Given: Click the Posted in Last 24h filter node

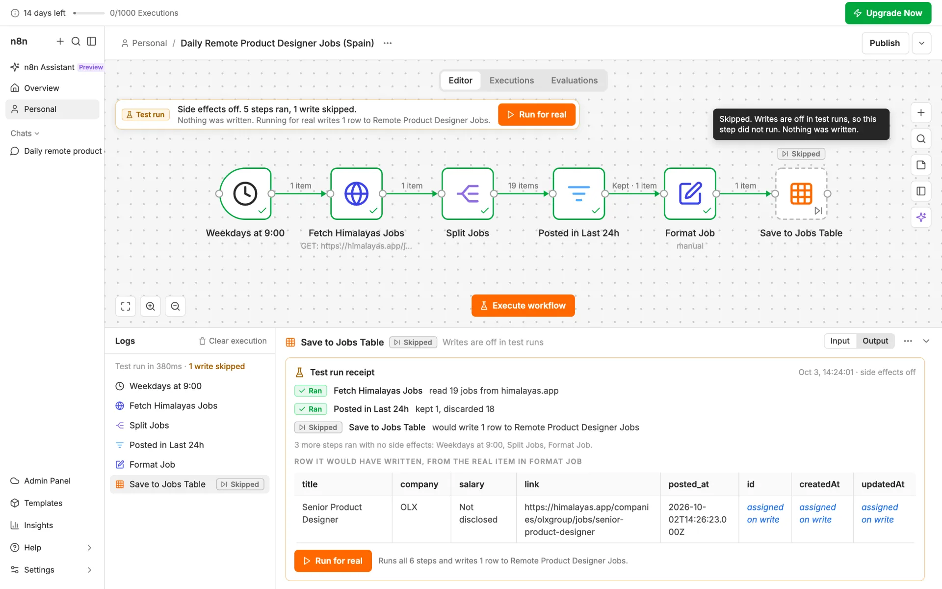Looking at the screenshot, I should click(x=579, y=193).
